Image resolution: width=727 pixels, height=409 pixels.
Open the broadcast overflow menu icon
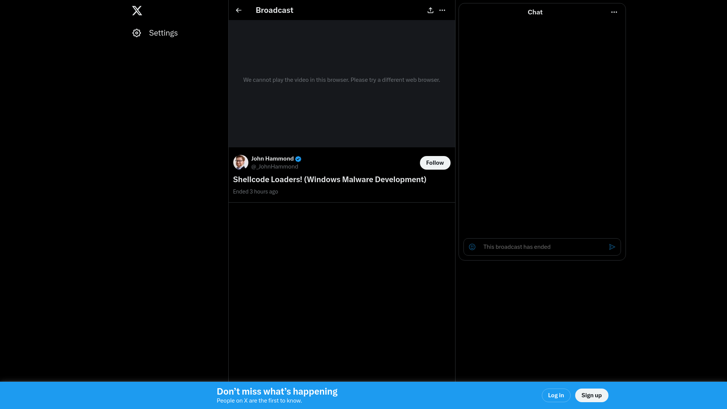(x=442, y=10)
